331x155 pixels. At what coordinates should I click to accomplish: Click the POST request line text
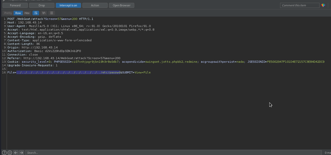(x=50, y=19)
